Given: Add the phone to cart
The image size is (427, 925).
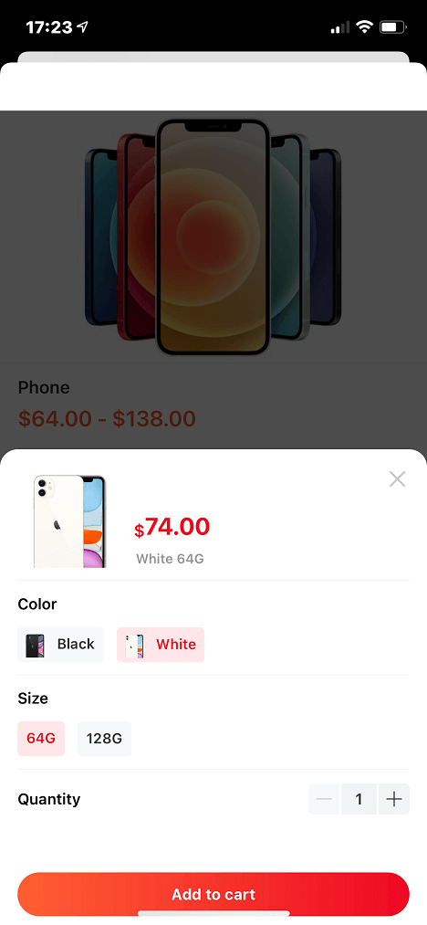Looking at the screenshot, I should coord(213,894).
